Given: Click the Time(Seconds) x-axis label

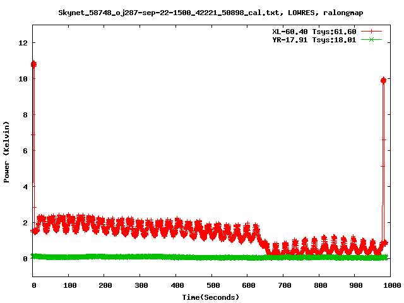Looking at the screenshot, I should pos(211,297).
